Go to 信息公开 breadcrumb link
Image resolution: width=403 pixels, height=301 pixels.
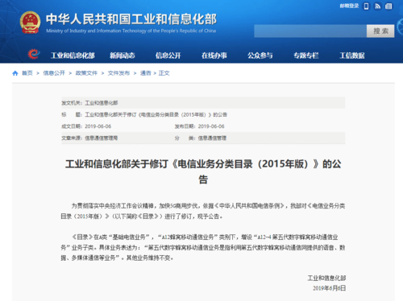pos(54,73)
